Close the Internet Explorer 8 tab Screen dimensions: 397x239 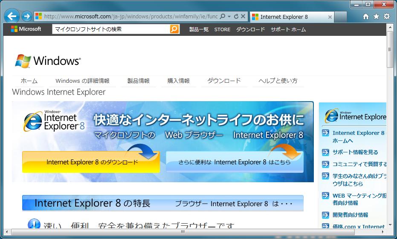tap(330, 17)
